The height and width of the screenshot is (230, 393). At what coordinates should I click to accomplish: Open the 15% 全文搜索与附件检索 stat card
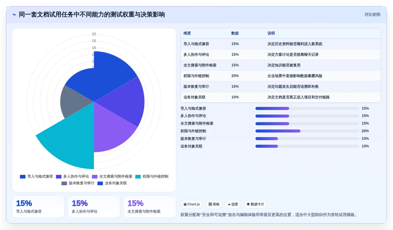[150, 207]
